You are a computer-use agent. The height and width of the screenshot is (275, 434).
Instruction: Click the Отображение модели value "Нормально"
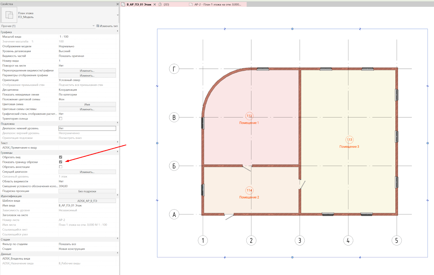pyautogui.click(x=66, y=46)
